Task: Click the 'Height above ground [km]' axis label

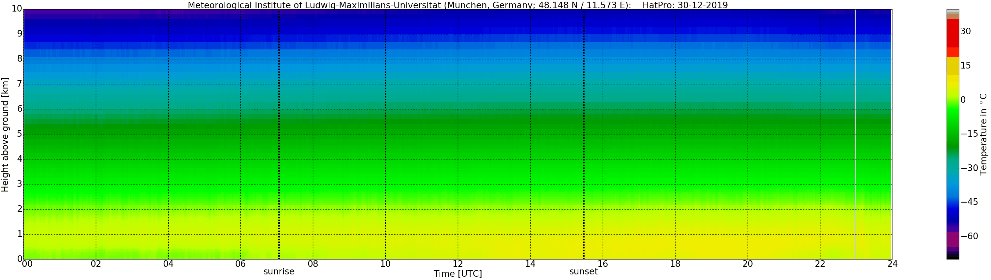Action: click(x=5, y=135)
